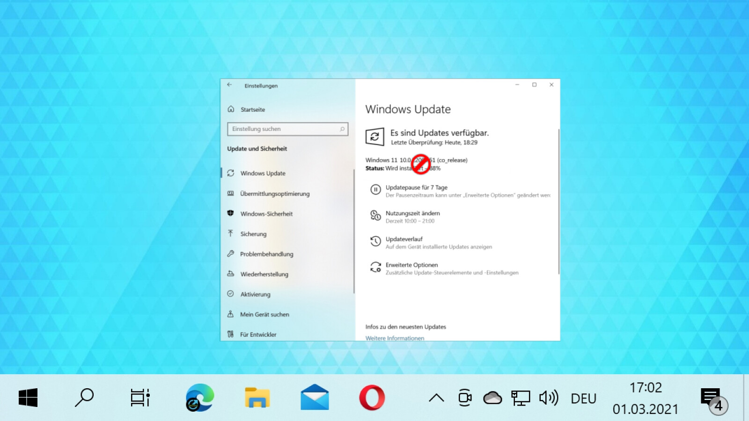Click the pause icon for Updatepause

tap(375, 189)
